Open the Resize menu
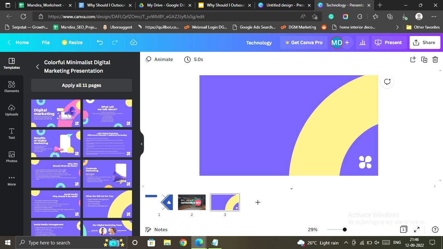Screen dimensions: 443x249 pyautogui.click(x=72, y=42)
